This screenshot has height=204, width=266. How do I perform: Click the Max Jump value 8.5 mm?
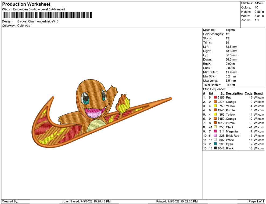231,81
